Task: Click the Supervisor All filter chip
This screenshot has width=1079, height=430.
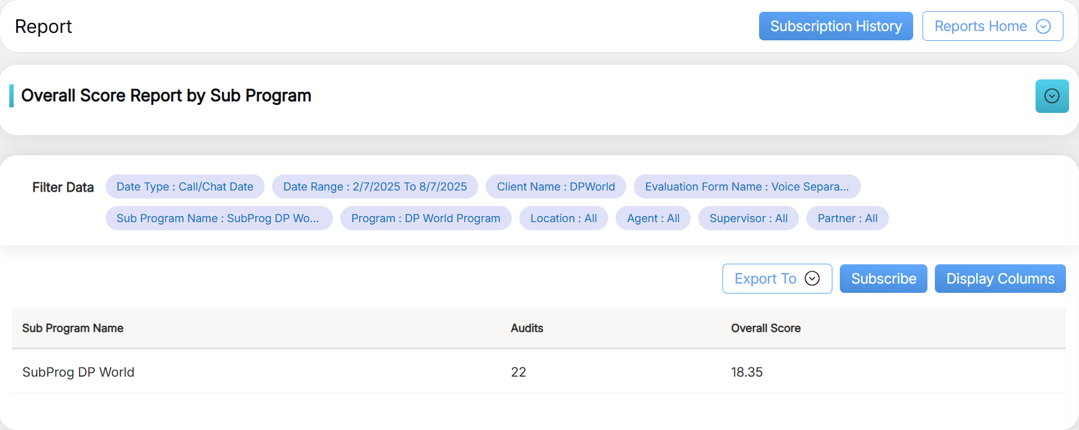Action: tap(748, 218)
